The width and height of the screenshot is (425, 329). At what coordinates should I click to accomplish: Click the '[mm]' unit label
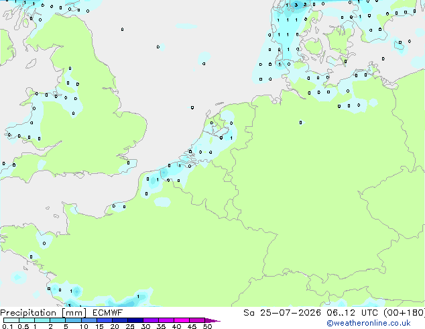tap(74, 313)
